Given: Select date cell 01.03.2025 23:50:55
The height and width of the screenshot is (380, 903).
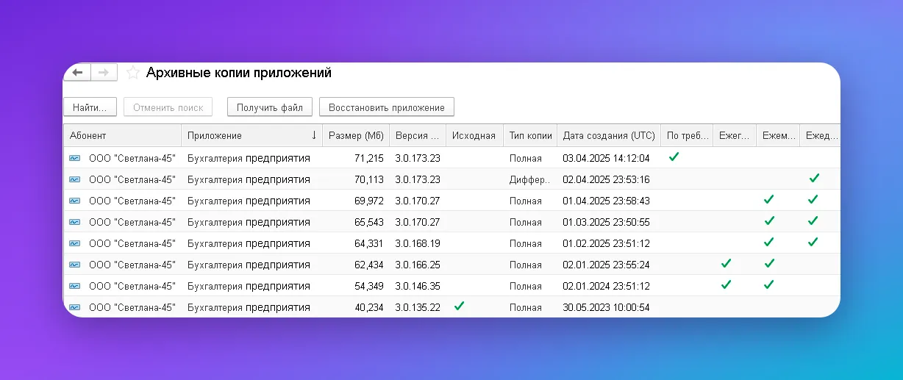Looking at the screenshot, I should pos(606,222).
